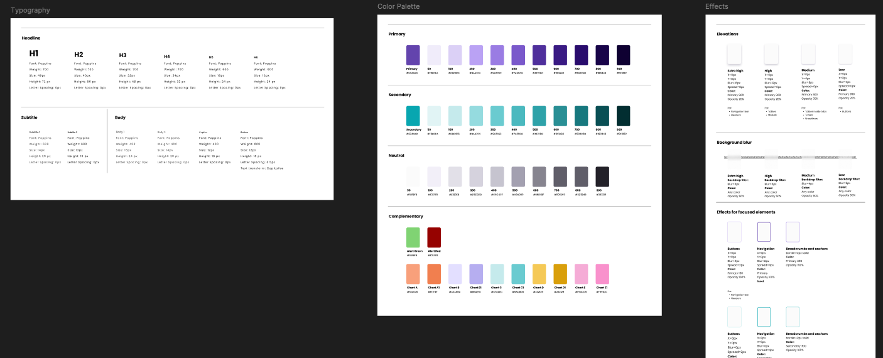Click the Background blur heading
The height and width of the screenshot is (358, 883).
(x=734, y=143)
